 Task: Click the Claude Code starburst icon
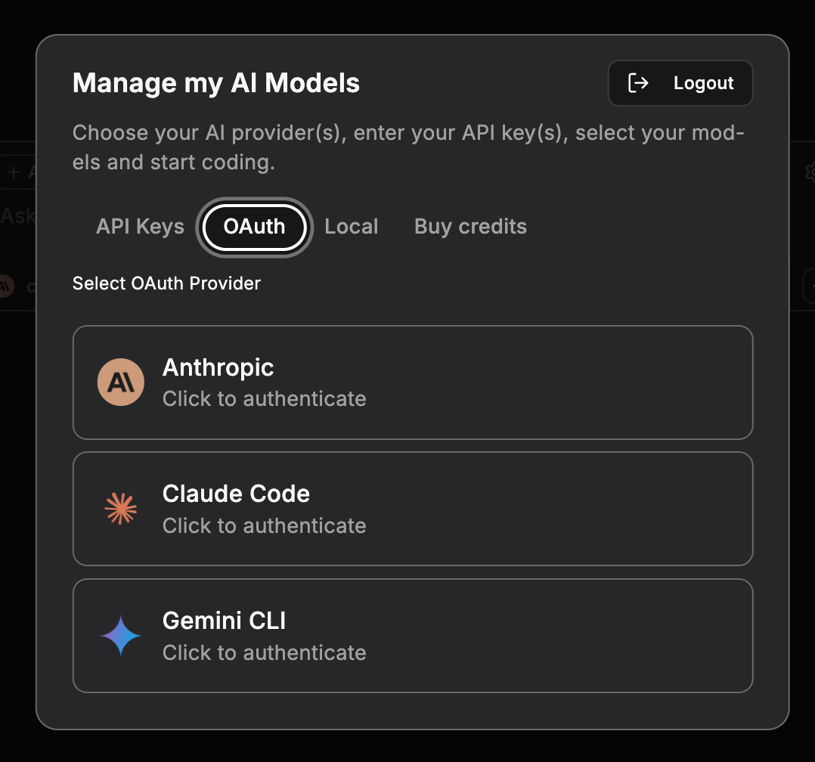[x=120, y=509]
